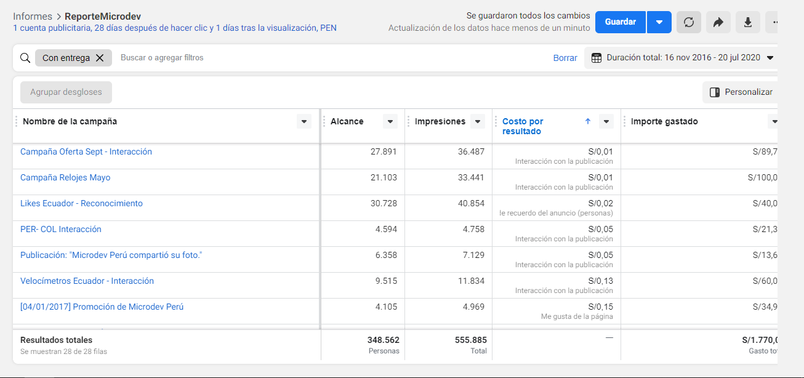Click the sort arrow on Costo por resultado
This screenshot has height=378, width=804.
tap(587, 121)
